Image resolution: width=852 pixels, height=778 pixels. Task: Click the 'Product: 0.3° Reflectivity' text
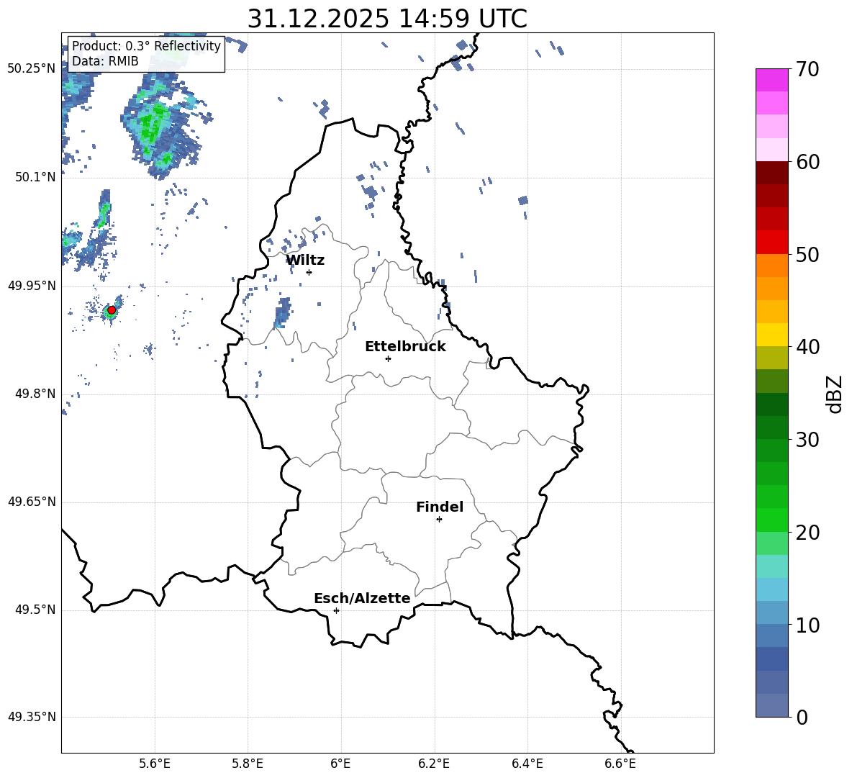146,45
